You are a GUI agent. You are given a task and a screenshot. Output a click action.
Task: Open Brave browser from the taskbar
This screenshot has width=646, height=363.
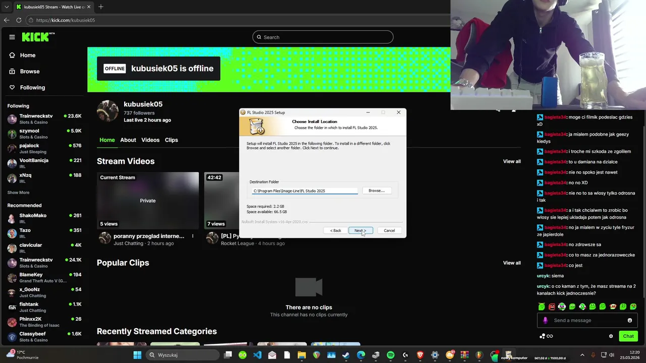[420, 355]
